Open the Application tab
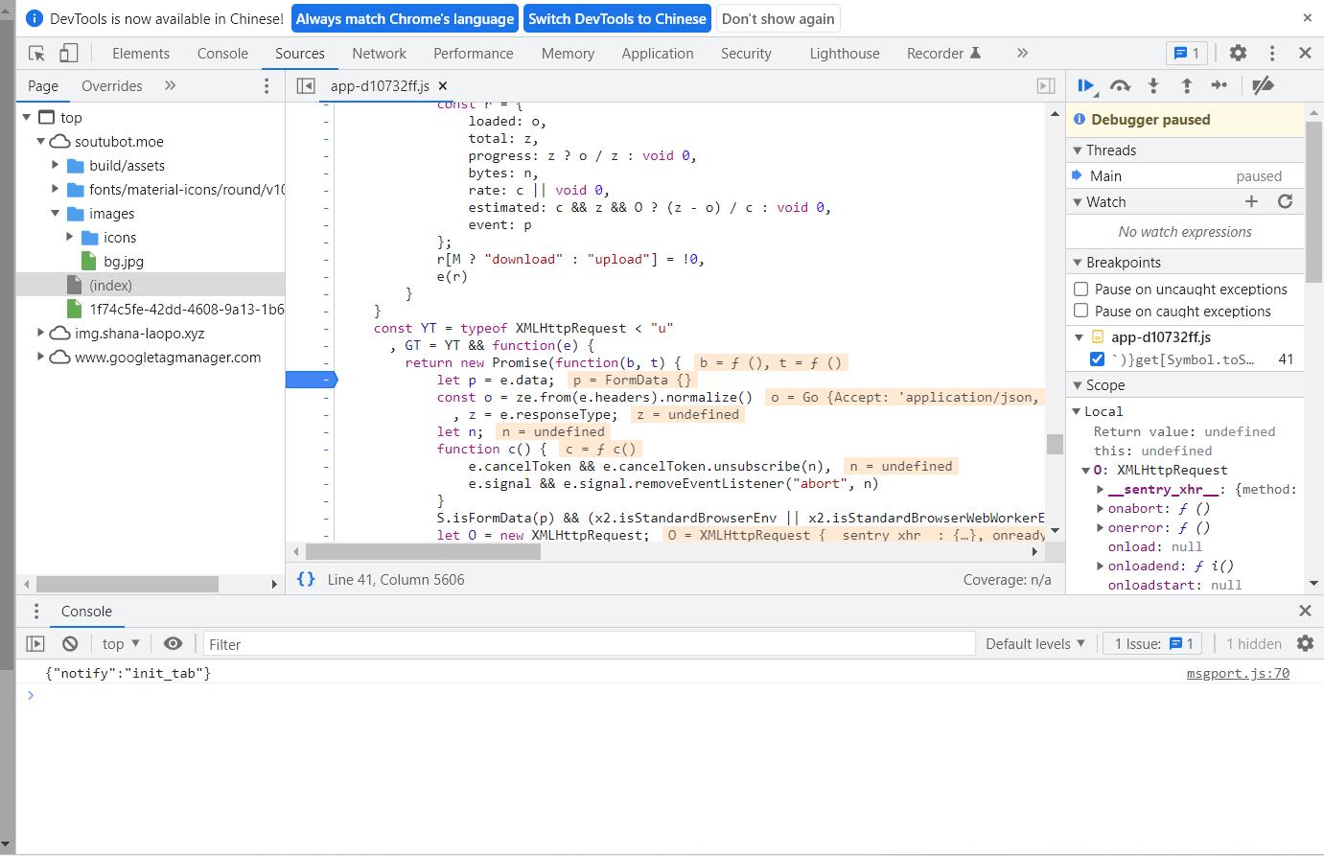Screen dimensions: 1324x856 (x=658, y=54)
